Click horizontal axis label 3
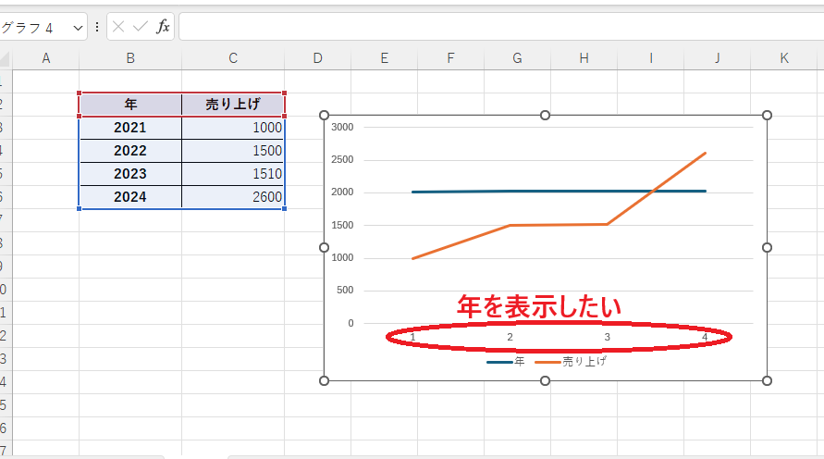This screenshot has width=824, height=459. click(x=607, y=337)
